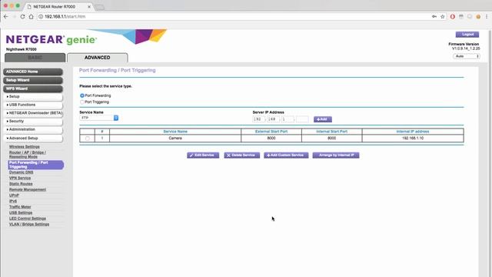Expand the USB Functions section
Image resolution: width=492 pixels, height=277 pixels.
coord(33,105)
